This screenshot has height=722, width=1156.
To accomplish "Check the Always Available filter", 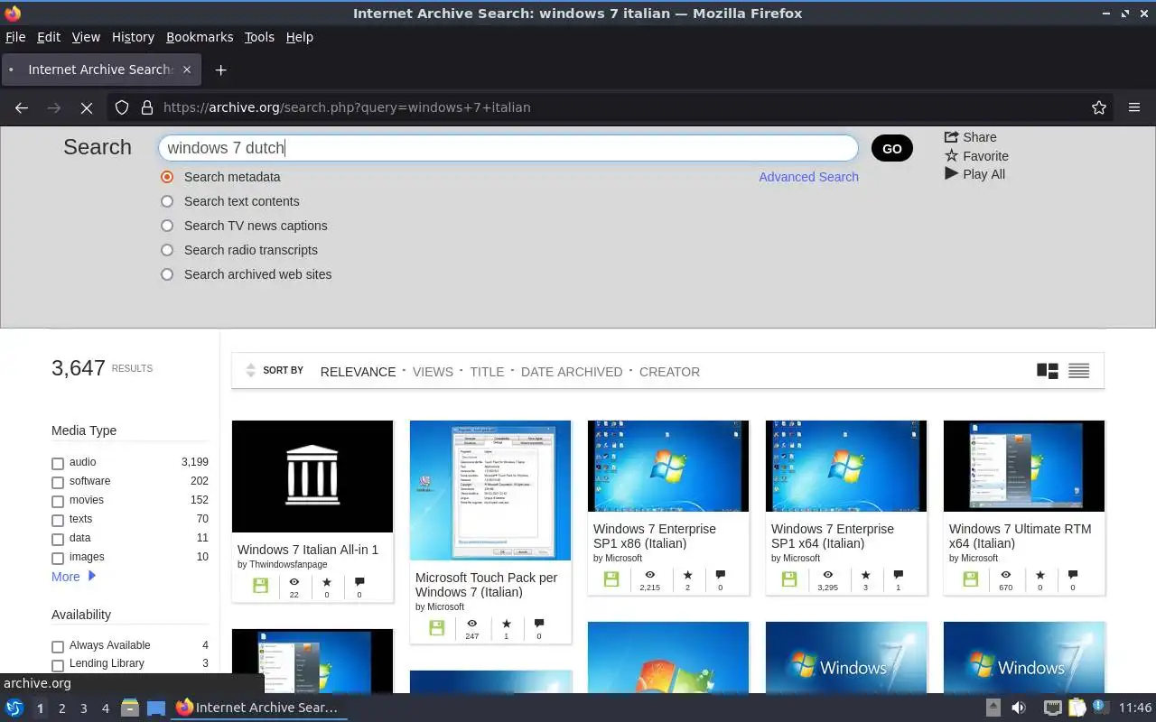I will pos(58,646).
